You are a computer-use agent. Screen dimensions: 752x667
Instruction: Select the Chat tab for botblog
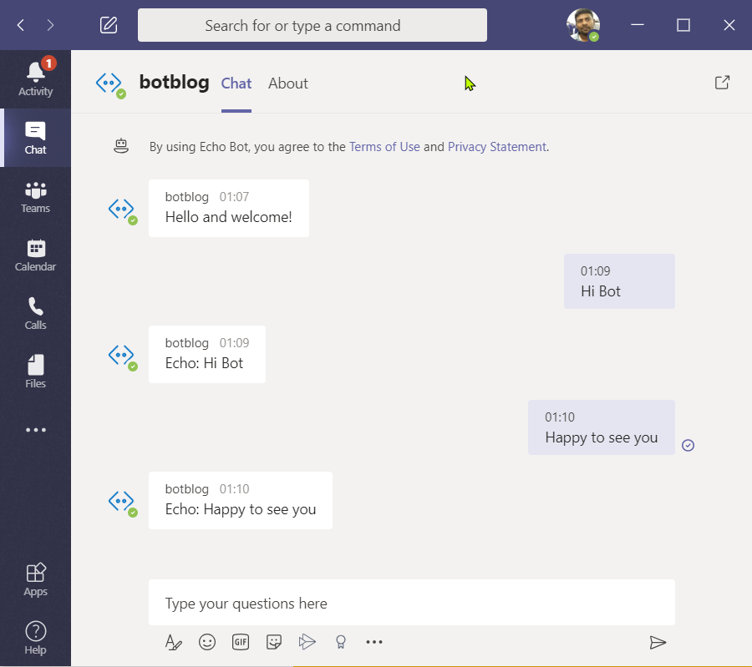point(236,83)
